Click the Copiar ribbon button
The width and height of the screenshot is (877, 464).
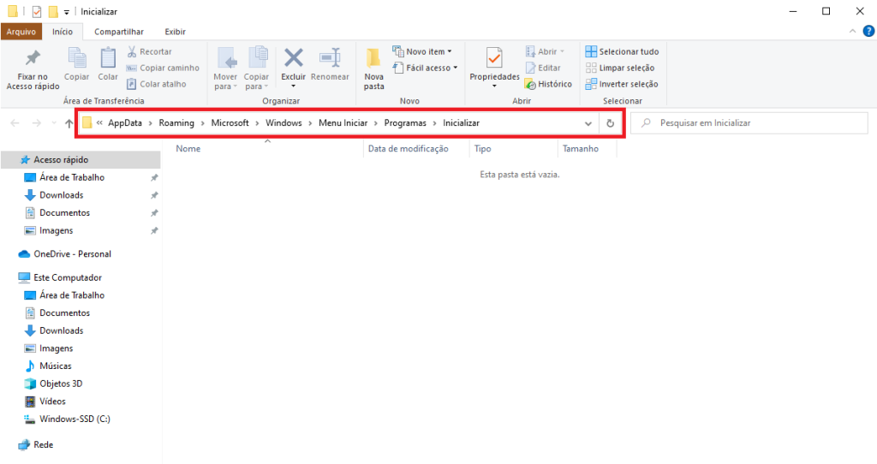pos(76,65)
